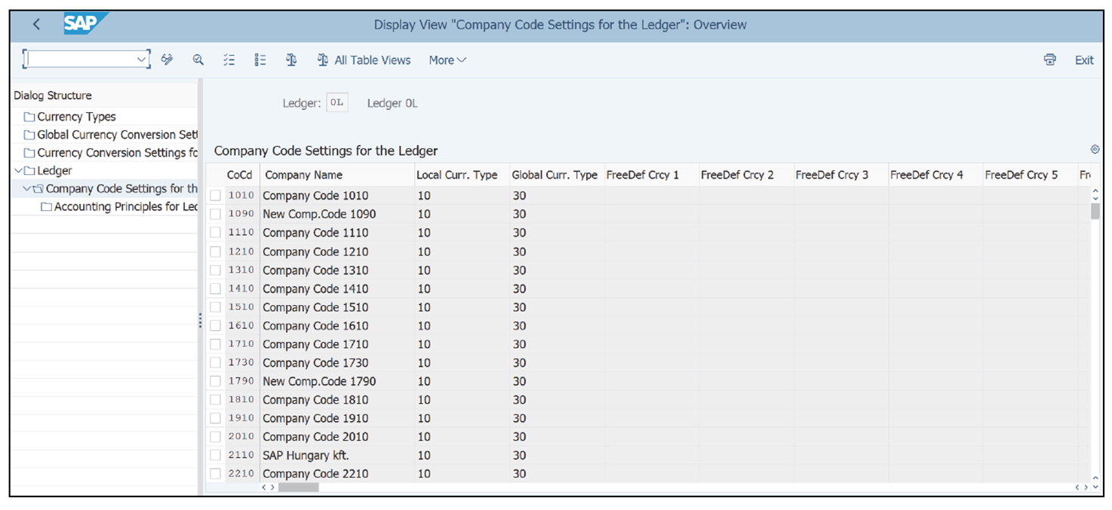Collapse the Ledger tree node
This screenshot has width=1112, height=510.
(18, 171)
